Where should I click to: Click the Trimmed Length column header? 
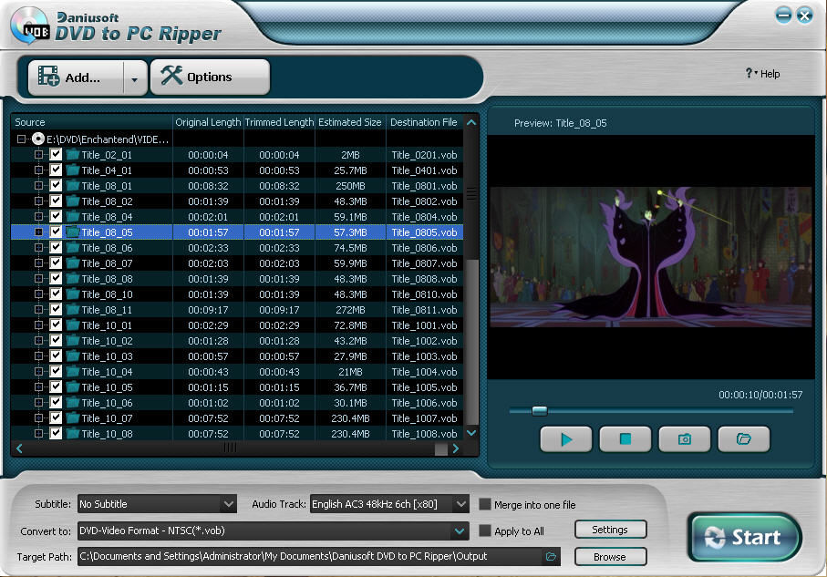280,122
